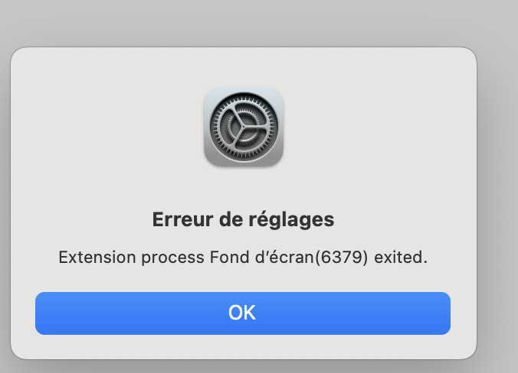Click the 'Extension process Fond d'écran' message
This screenshot has height=373, width=518.
243,258
